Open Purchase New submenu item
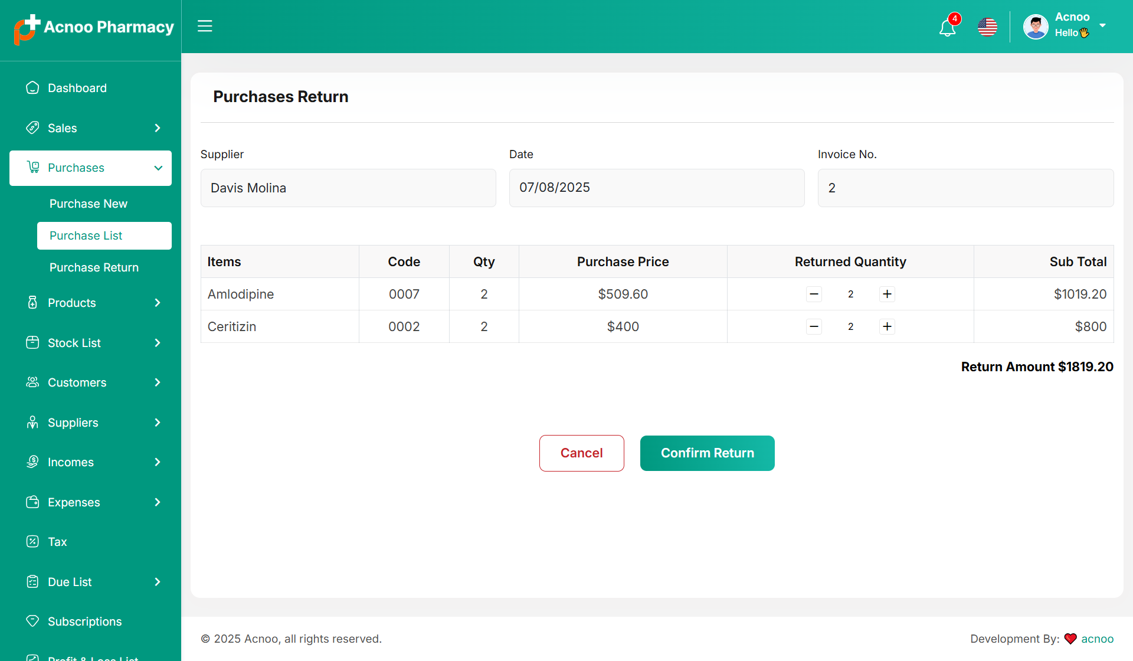 89,204
